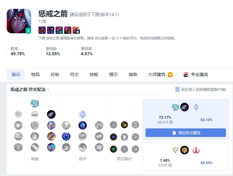Select the 7.48% pick rate rune build
The height and width of the screenshot is (176, 233).
(x=186, y=156)
